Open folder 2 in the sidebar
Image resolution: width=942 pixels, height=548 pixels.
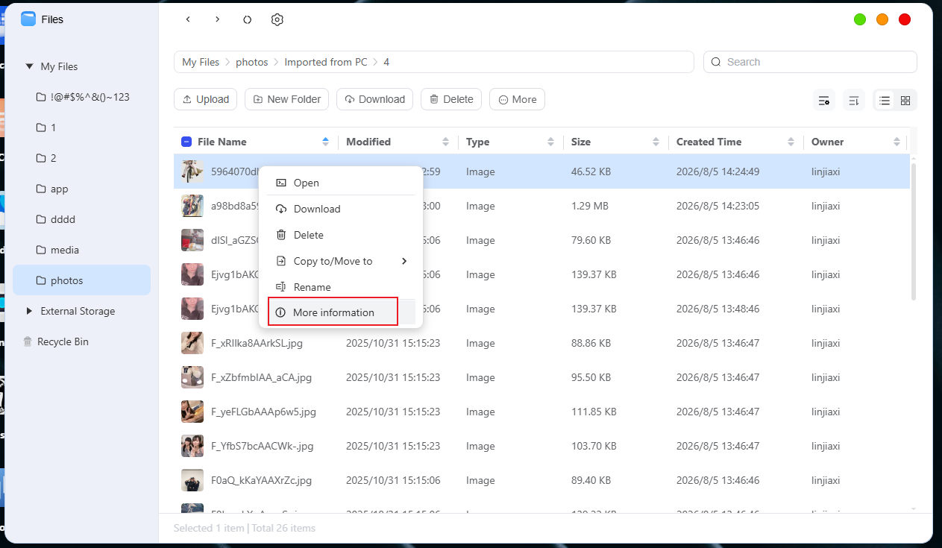(46, 158)
